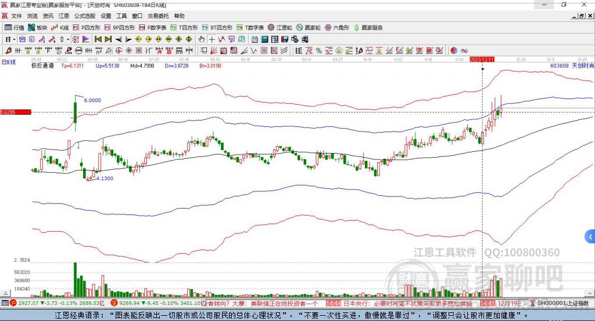The image size is (595, 321).
Task: Click the last yellow diamond arrow icon
Action: point(189,39)
